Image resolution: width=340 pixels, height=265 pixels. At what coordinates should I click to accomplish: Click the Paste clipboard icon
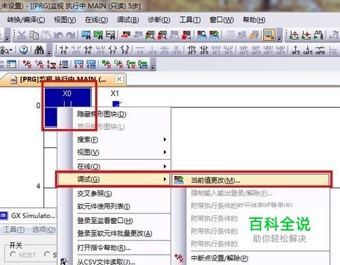pyautogui.click(x=46, y=35)
